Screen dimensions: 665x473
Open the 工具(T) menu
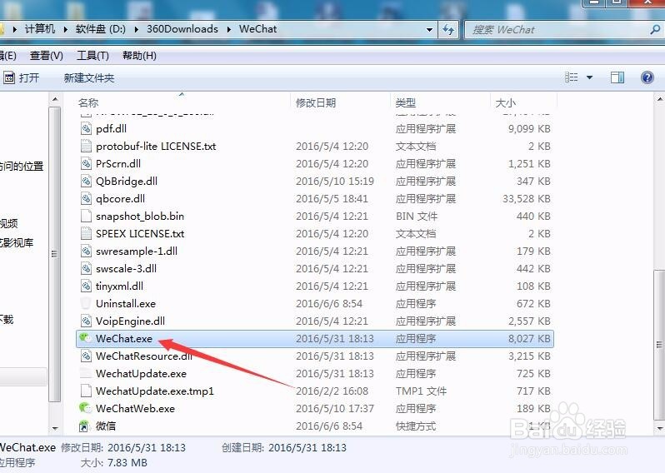92,56
